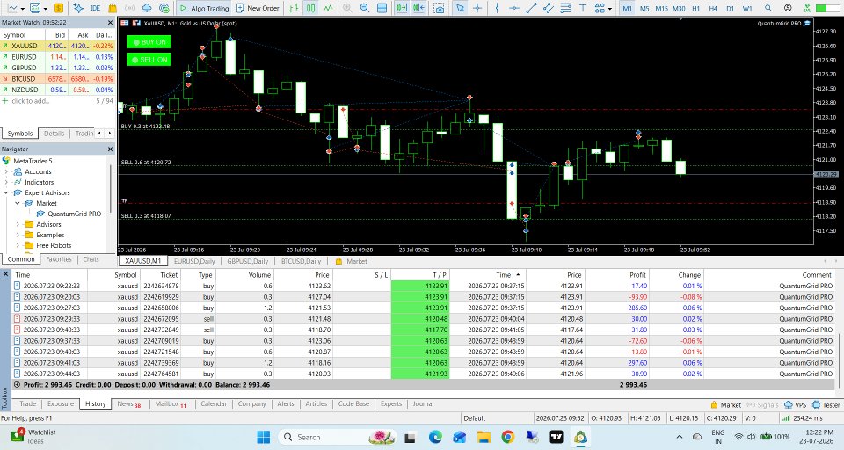
Task: Select the H4 timeframe
Action: [713, 8]
